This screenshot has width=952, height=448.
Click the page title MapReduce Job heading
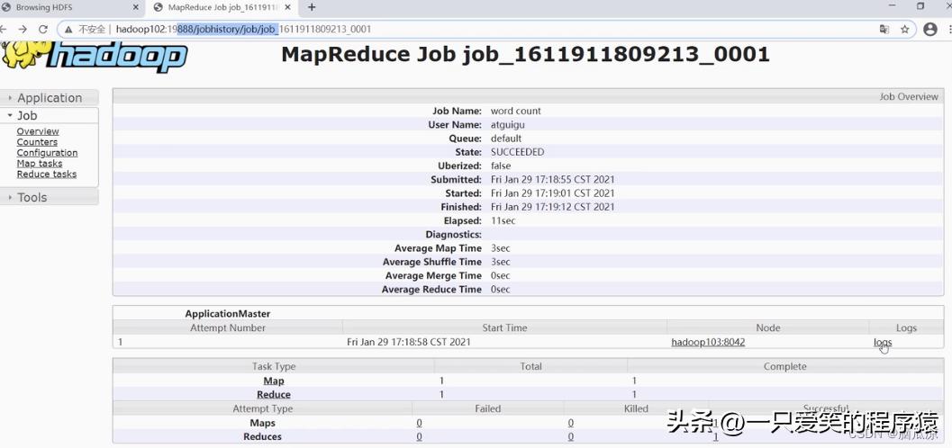(x=526, y=55)
